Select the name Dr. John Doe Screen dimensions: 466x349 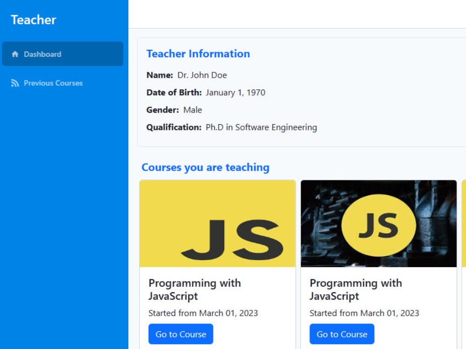coord(202,75)
